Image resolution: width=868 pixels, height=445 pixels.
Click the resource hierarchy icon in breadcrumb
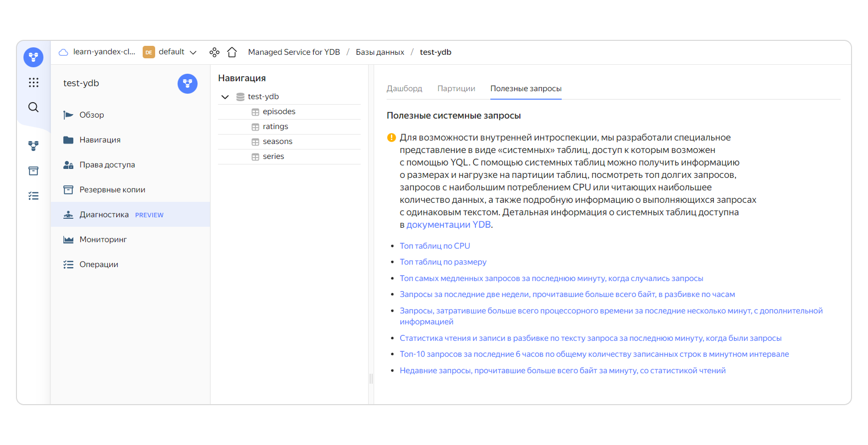[215, 52]
